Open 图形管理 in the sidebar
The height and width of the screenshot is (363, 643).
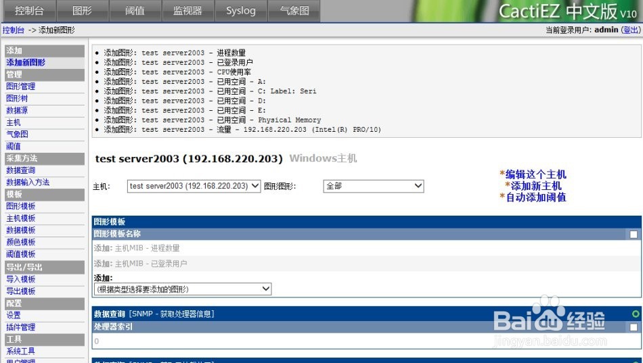(x=20, y=87)
